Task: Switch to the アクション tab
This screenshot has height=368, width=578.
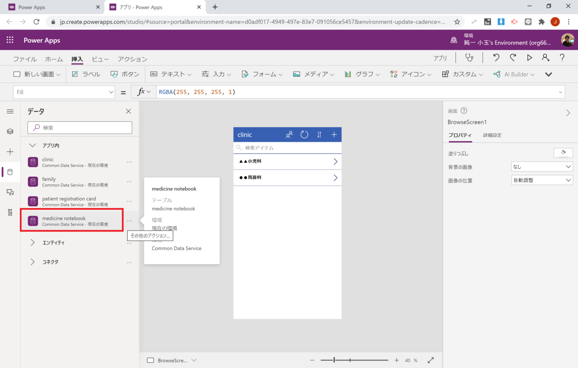Action: [132, 59]
